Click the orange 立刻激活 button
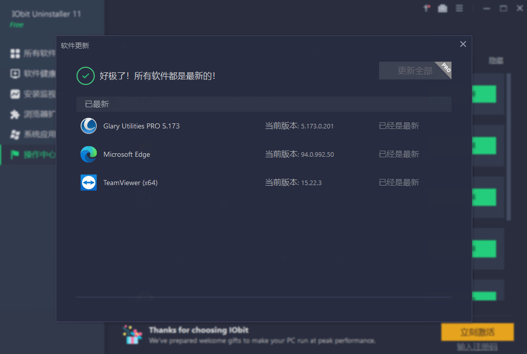527x354 pixels. click(477, 332)
